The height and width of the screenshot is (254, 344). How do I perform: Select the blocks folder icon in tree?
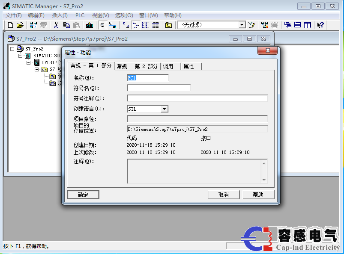52,83
